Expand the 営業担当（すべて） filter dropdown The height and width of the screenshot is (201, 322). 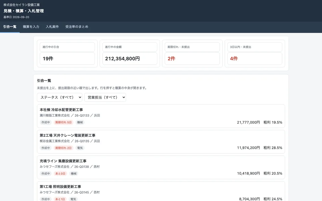[x=105, y=97]
